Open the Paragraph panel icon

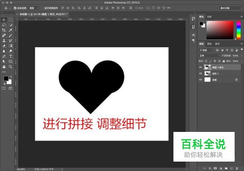[x=193, y=41]
